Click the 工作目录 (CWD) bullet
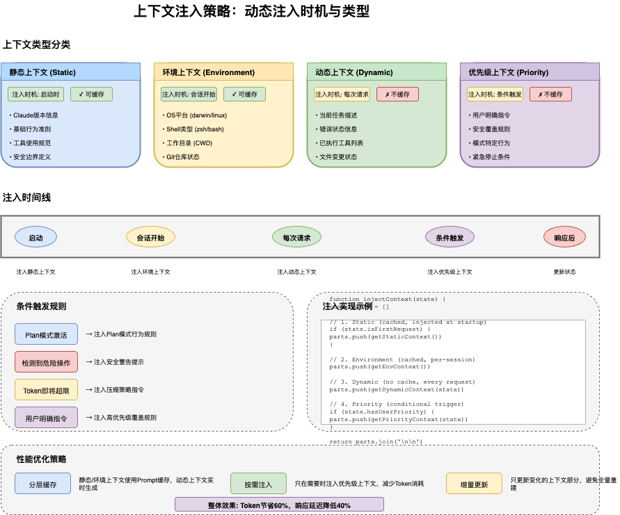The height and width of the screenshot is (515, 620). (188, 143)
